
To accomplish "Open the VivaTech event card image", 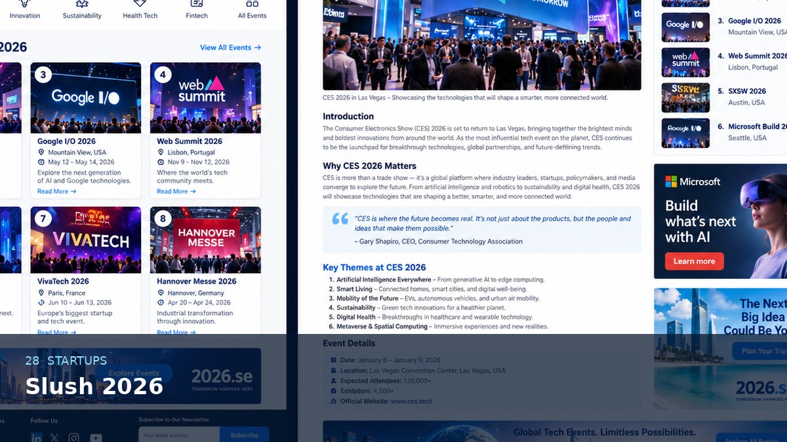I will (86, 240).
